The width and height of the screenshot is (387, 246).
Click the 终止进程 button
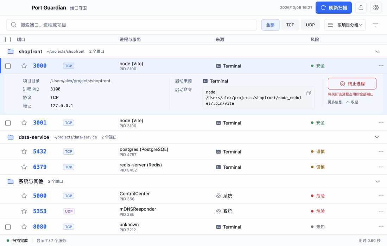pos(352,84)
